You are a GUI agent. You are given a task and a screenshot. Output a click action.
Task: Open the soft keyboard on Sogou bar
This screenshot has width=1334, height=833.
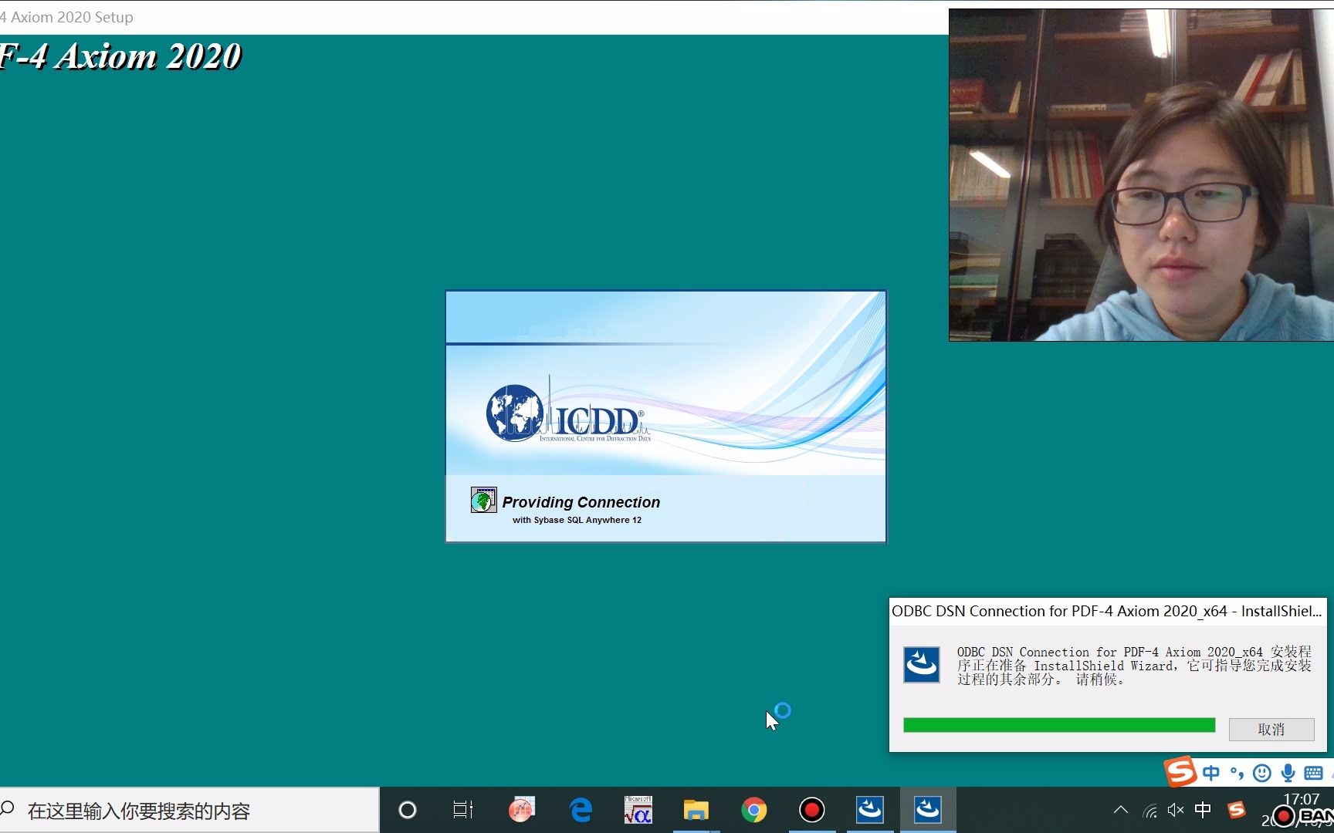(1313, 773)
